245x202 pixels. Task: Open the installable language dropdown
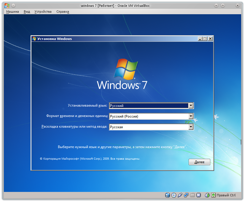click(191, 105)
